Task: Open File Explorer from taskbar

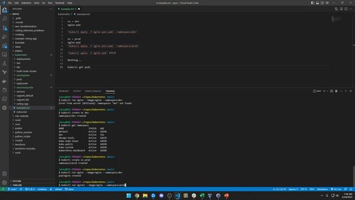Action: click(145, 196)
